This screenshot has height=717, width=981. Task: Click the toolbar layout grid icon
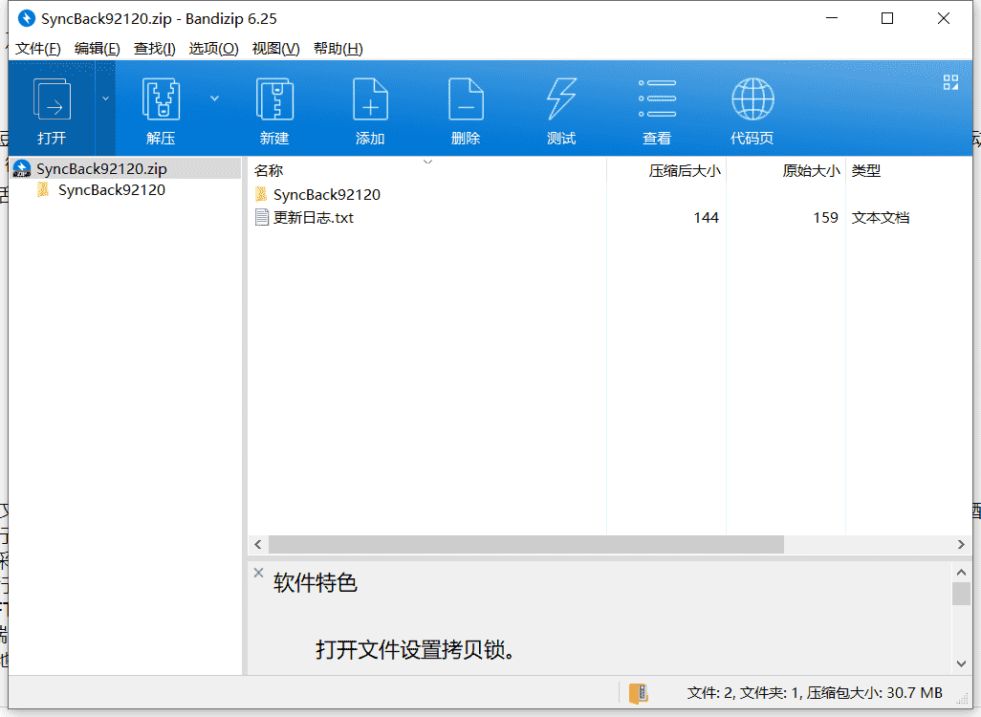click(950, 82)
